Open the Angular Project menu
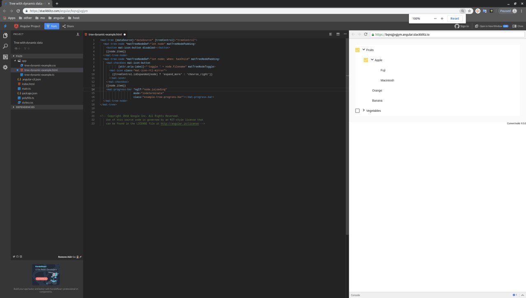 28,26
